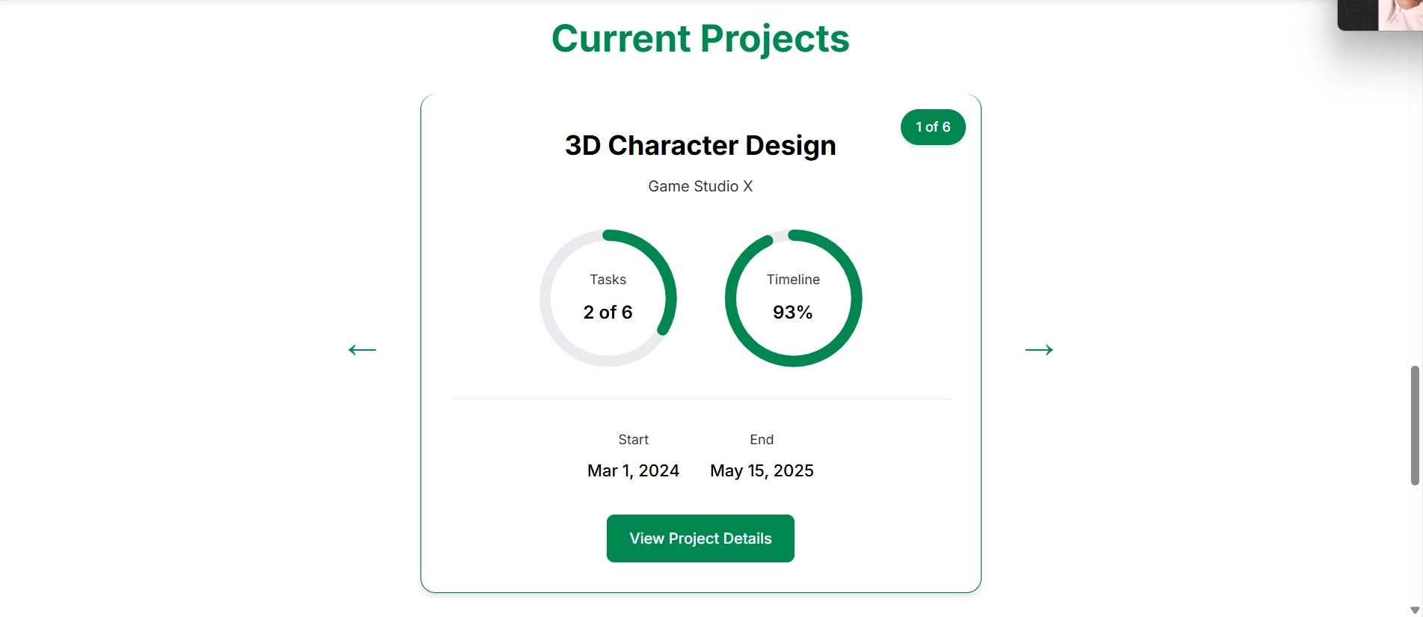Click the End label
This screenshot has width=1423, height=617.
(x=762, y=440)
